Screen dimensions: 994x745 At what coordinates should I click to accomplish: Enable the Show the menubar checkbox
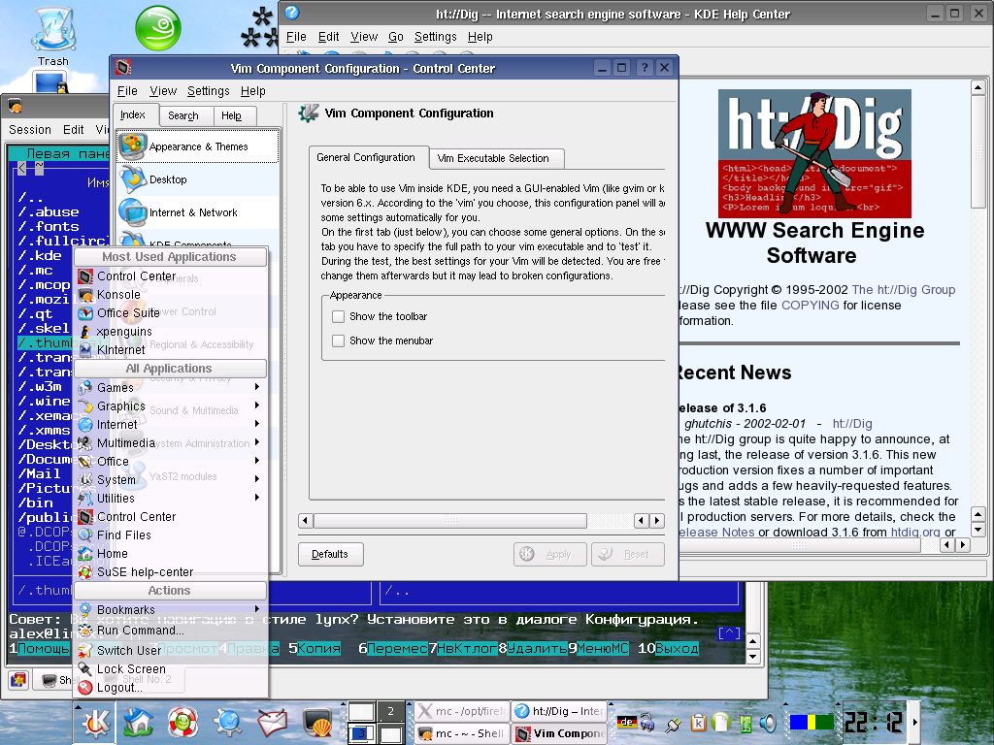tap(339, 340)
